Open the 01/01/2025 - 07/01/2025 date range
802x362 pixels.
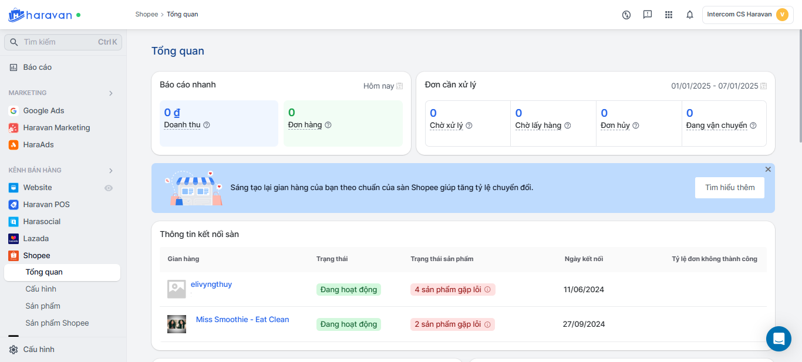(x=719, y=86)
